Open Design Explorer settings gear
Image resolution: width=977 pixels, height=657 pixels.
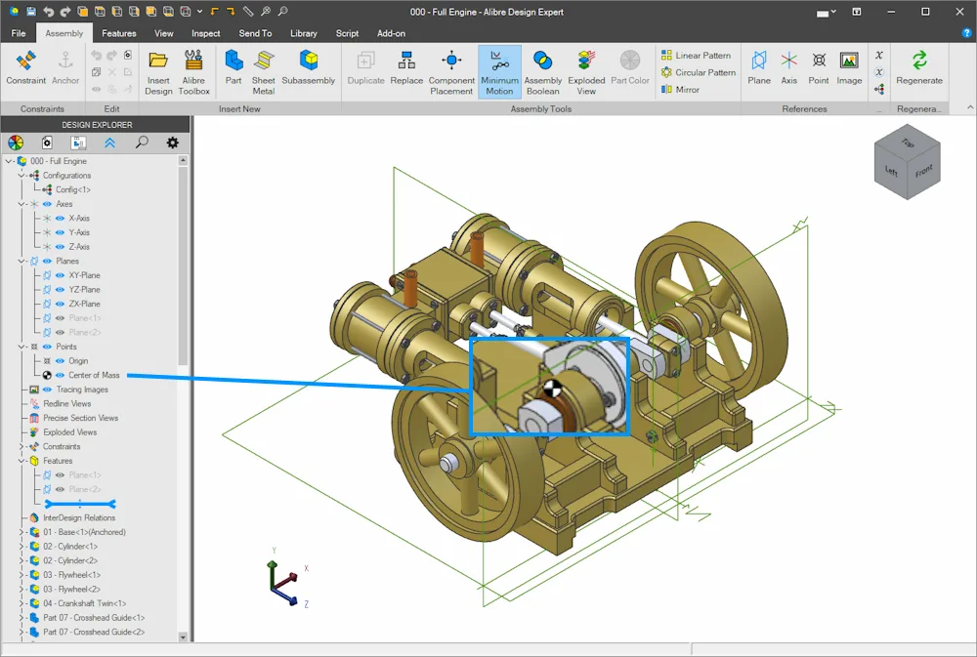pos(173,143)
